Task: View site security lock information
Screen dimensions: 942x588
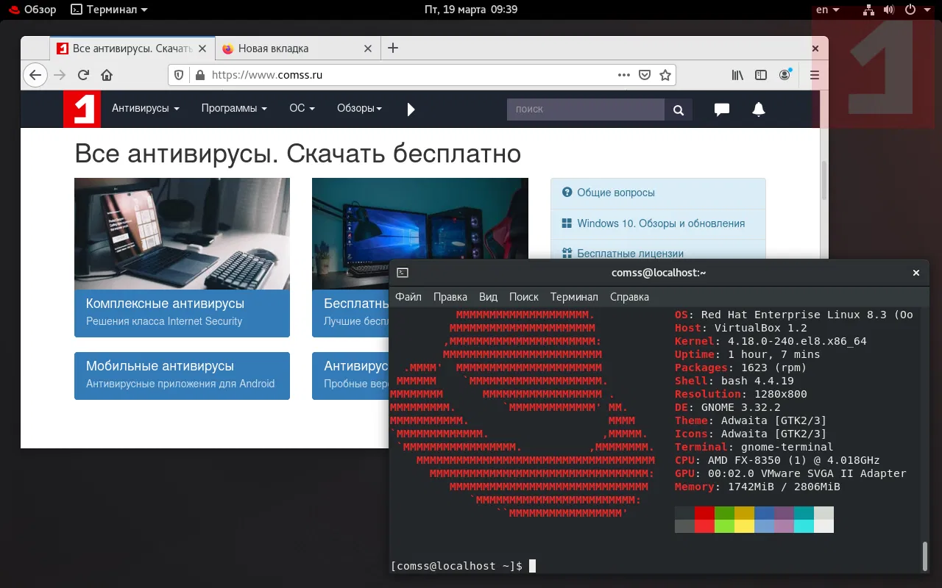Action: pos(199,75)
